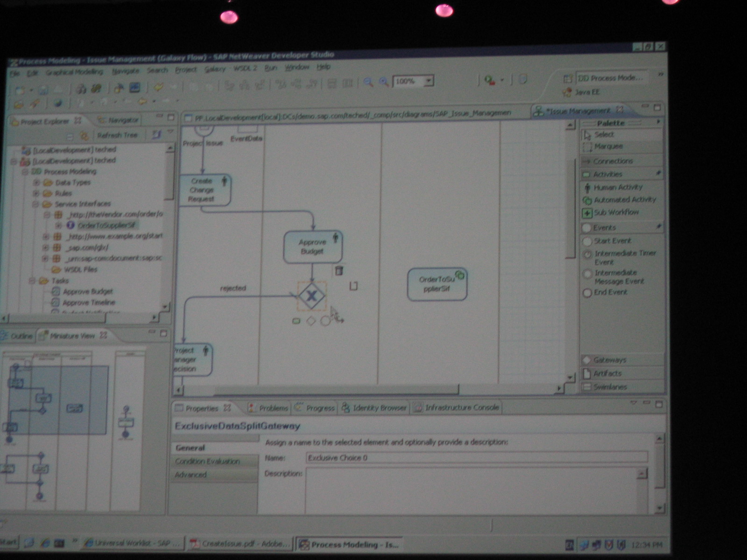The image size is (747, 560).
Task: Activate the Marquee tool in Palette
Action: 603,147
